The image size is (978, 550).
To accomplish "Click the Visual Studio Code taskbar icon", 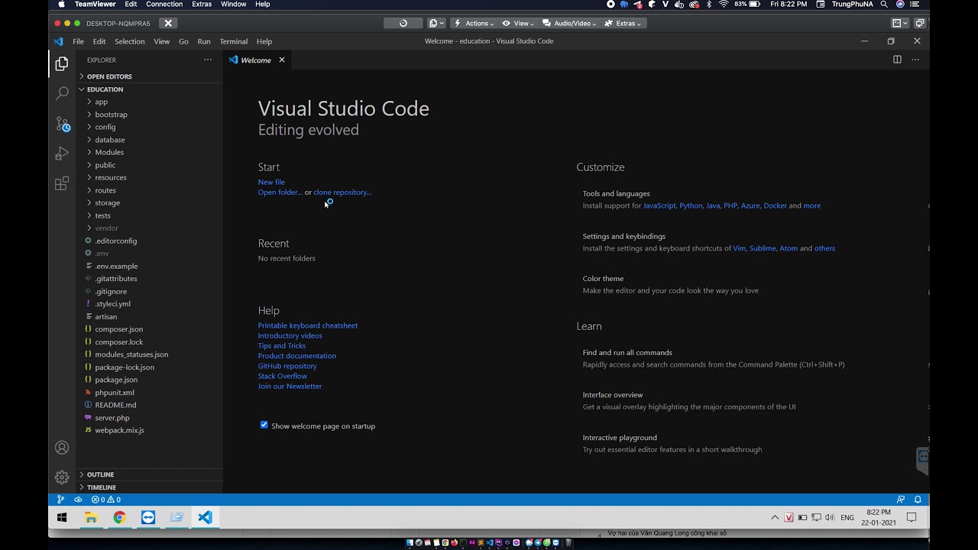I will 205,517.
